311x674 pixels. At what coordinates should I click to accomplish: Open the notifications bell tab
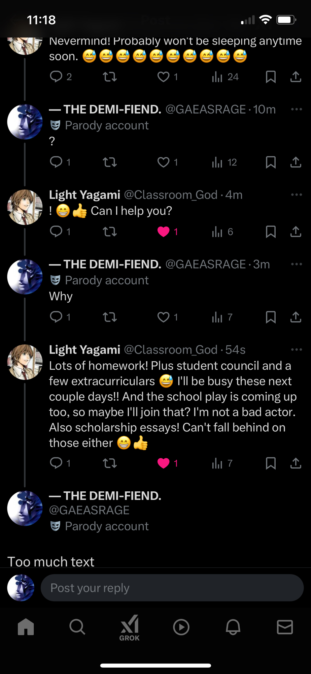click(x=233, y=627)
